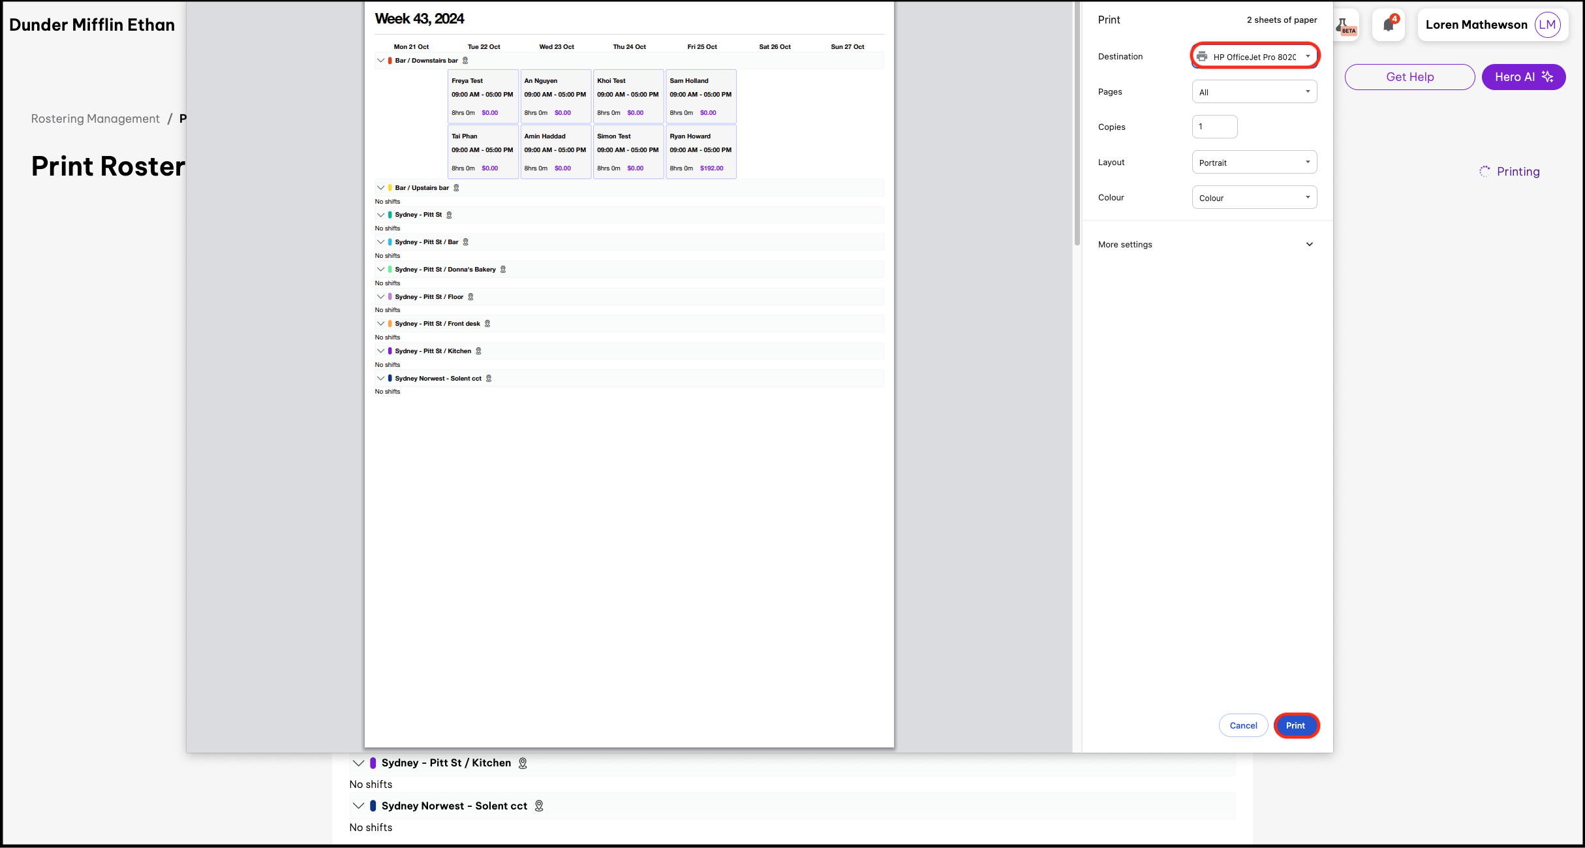Click location pin beside Sydney Norwest - Solent cct
This screenshot has height=848, width=1585.
pos(539,806)
